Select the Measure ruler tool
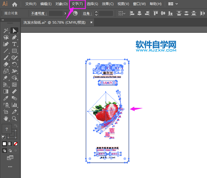 tap(14, 91)
